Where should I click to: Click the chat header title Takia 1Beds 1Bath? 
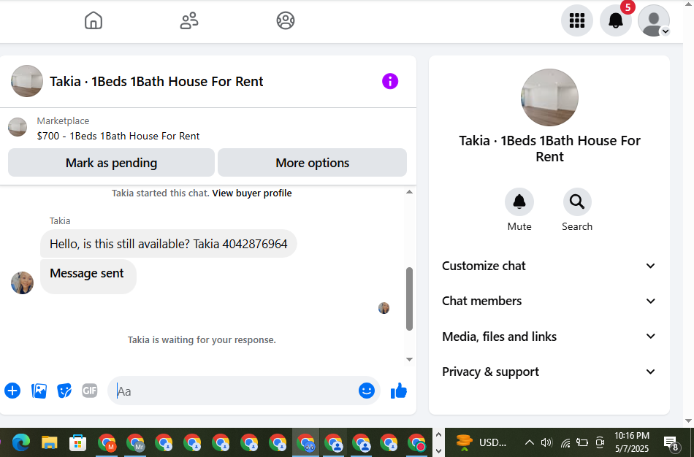pos(156,82)
